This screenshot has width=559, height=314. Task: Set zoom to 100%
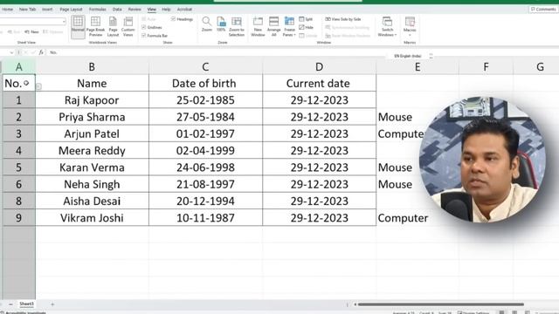221,24
